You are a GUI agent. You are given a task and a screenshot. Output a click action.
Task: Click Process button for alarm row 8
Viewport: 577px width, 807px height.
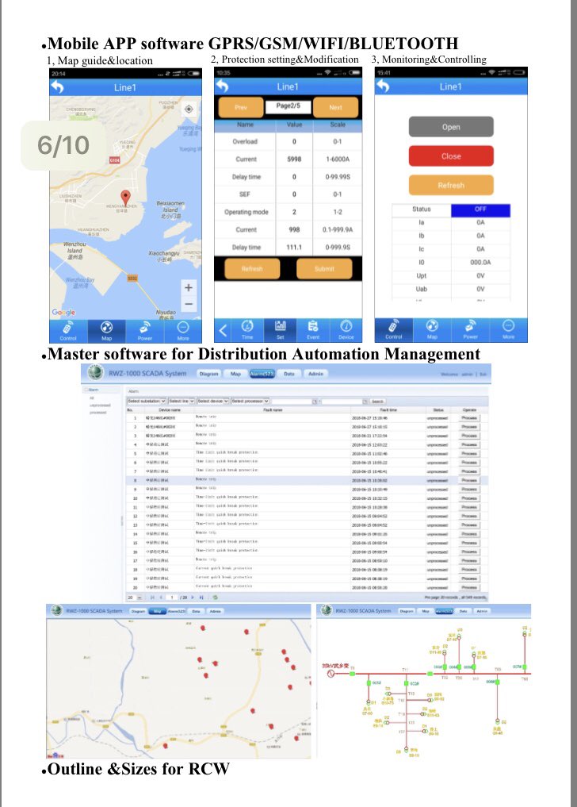[x=469, y=480]
